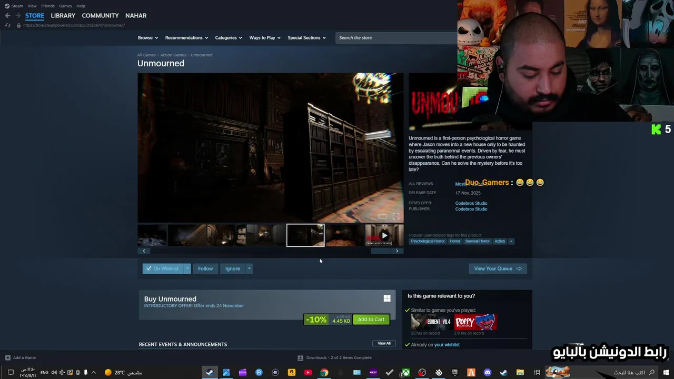This screenshot has height=379, width=674.
Task: Toggle the On Wishlist button
Action: tap(163, 268)
